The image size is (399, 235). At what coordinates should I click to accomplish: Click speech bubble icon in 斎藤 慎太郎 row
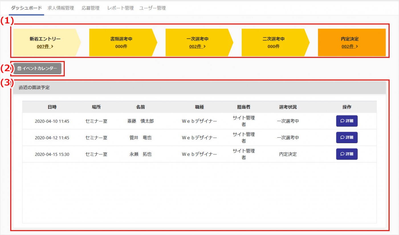point(342,121)
